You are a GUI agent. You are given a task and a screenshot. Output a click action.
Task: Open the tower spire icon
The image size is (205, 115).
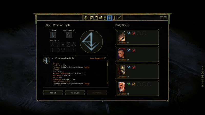(114, 18)
